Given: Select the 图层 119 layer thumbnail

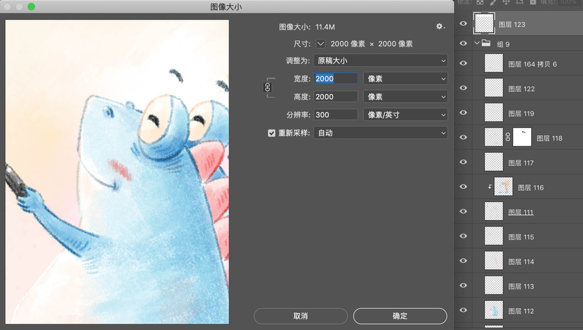Looking at the screenshot, I should coord(494,113).
